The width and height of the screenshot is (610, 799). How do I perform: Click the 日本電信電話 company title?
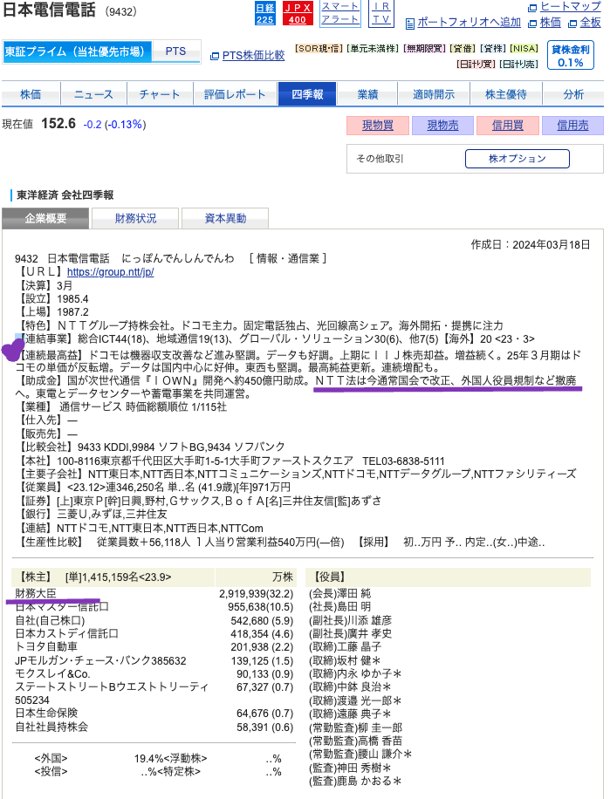tap(48, 10)
